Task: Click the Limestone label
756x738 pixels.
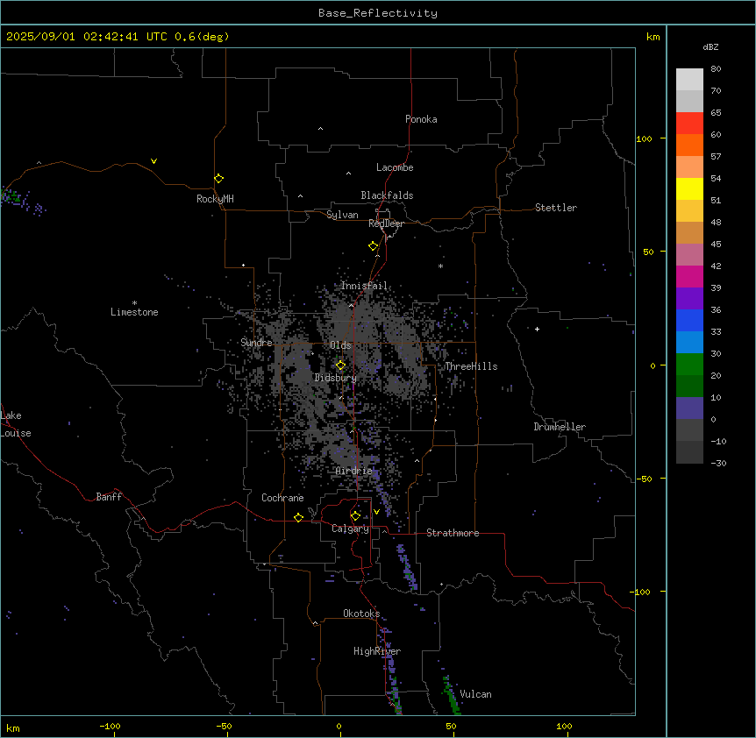Action: pyautogui.click(x=134, y=312)
